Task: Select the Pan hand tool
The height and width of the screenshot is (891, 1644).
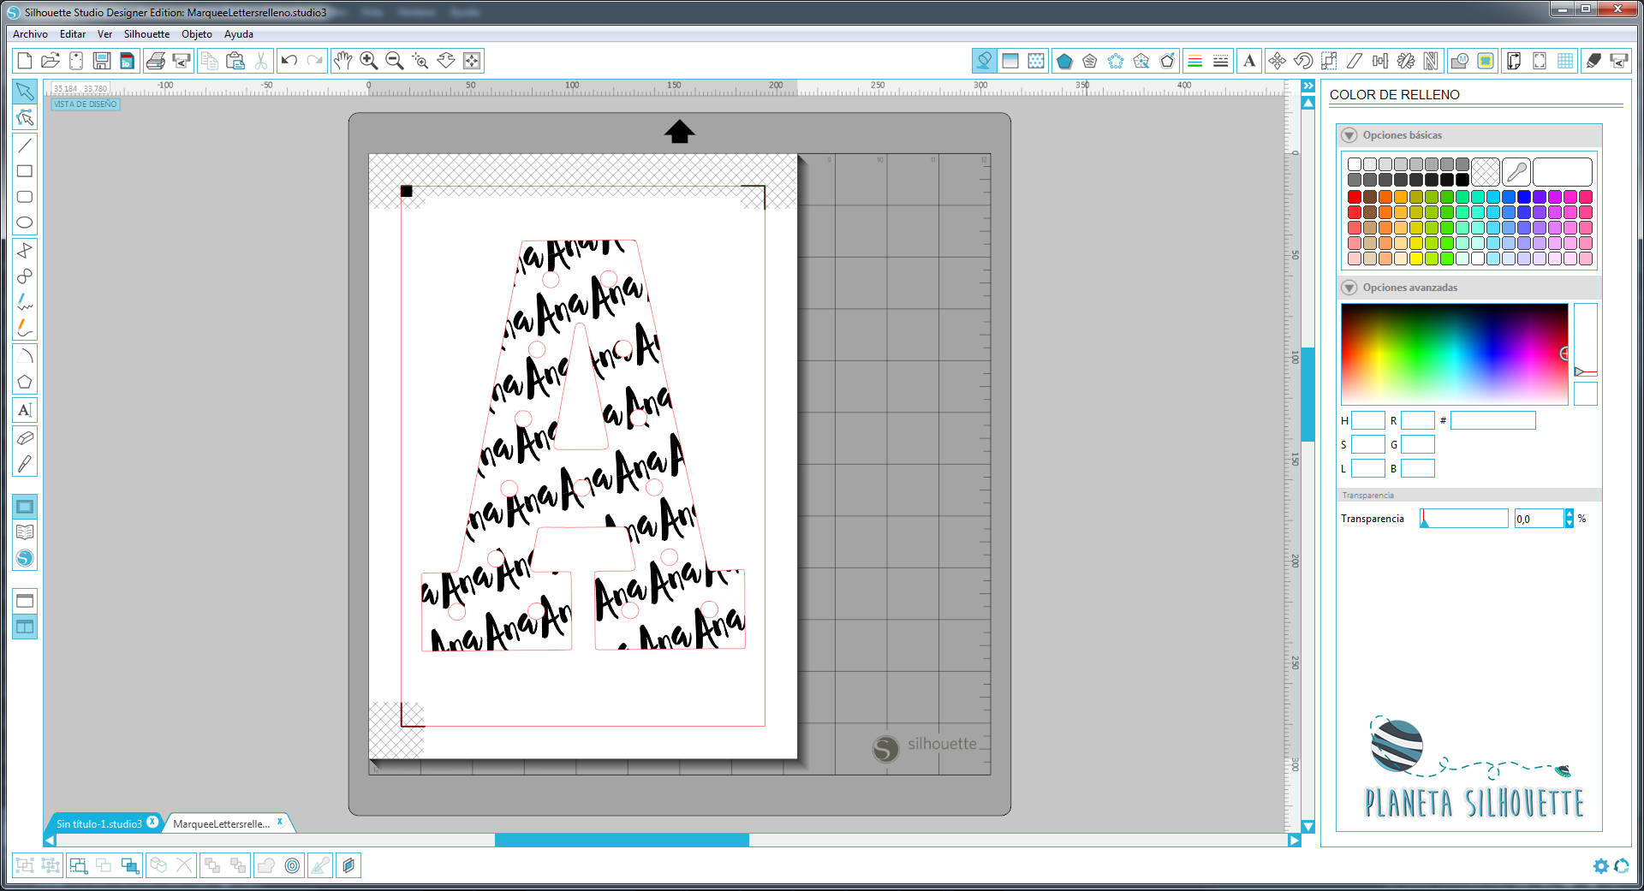Action: click(x=343, y=61)
